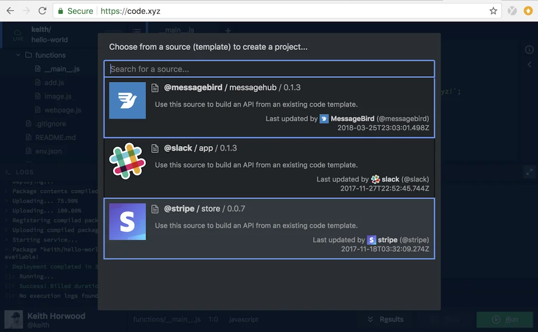Select the Stripe template logo
Viewport: 538px width, 332px height.
[x=127, y=221]
